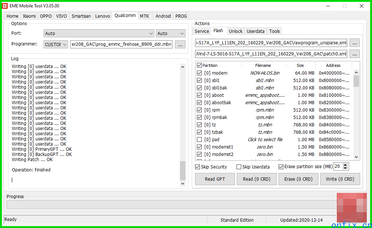Image resolution: width=372 pixels, height=228 pixels.
Task: Select the Smartisan tab
Action: click(x=81, y=16)
